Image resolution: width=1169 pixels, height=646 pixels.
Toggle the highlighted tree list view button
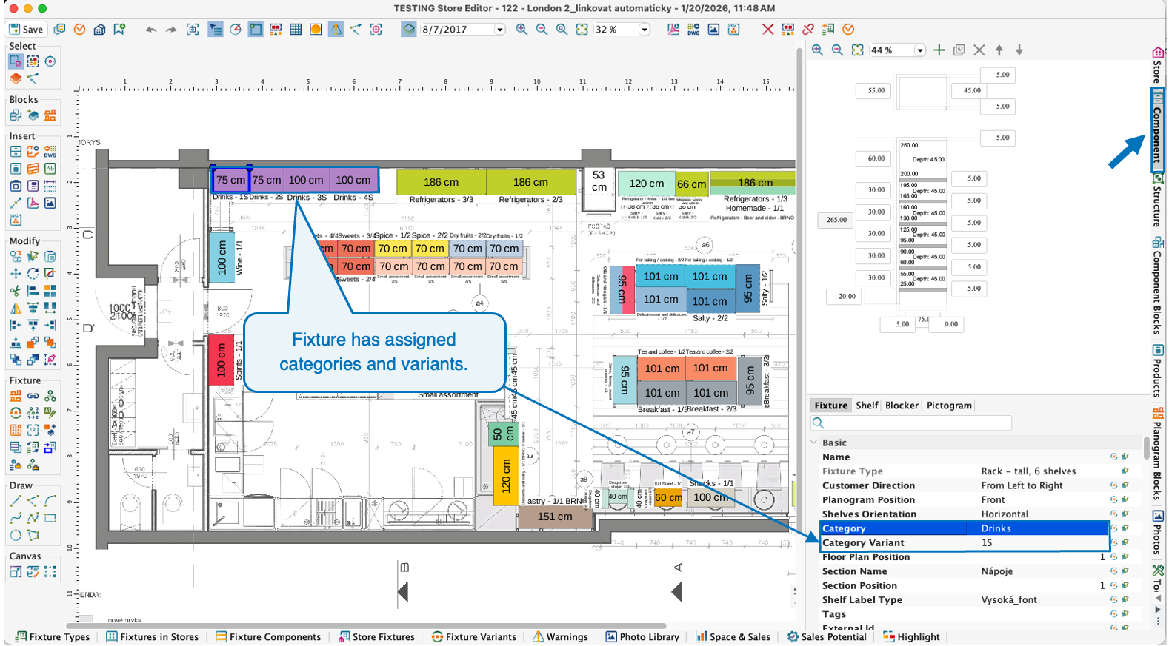tap(216, 30)
